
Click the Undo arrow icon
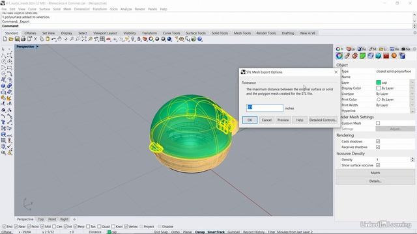click(54, 39)
